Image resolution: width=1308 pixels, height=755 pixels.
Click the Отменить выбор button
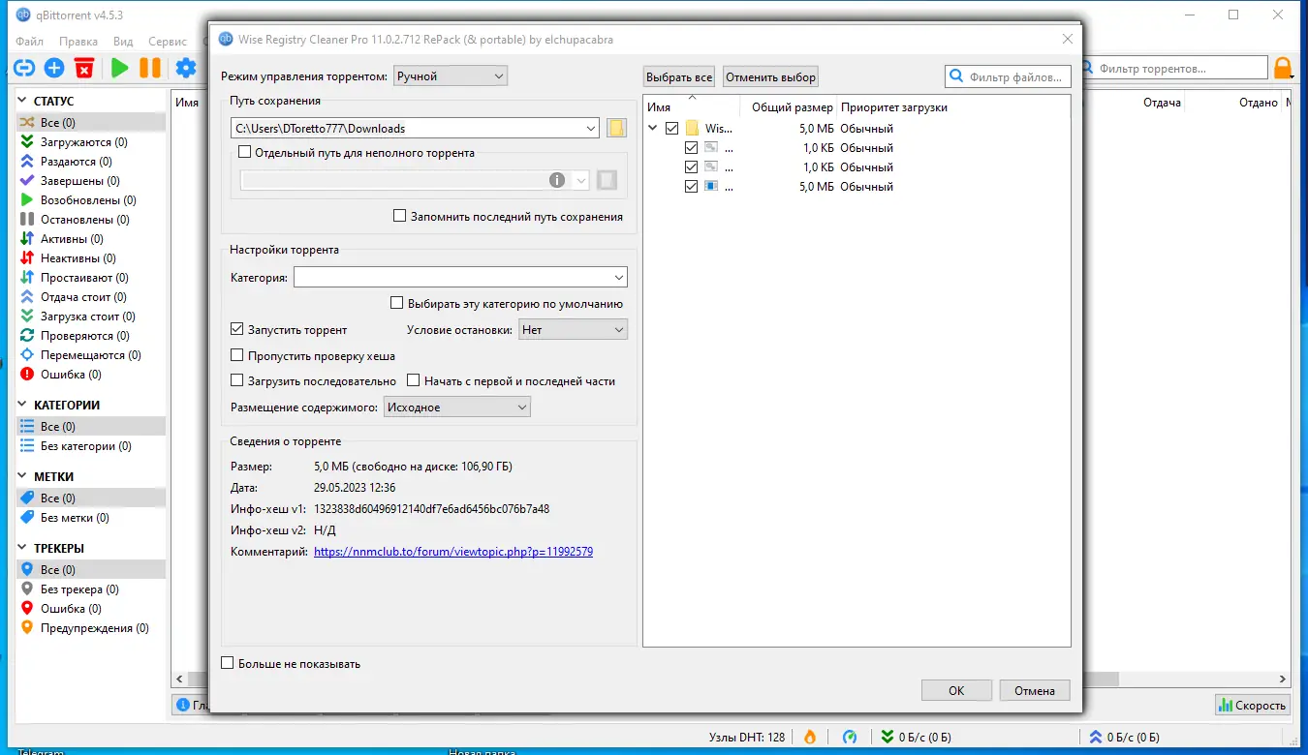click(771, 77)
